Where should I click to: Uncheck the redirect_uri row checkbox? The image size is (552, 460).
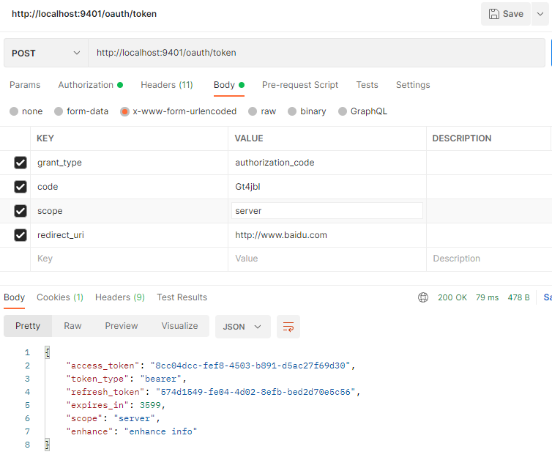[x=20, y=235]
